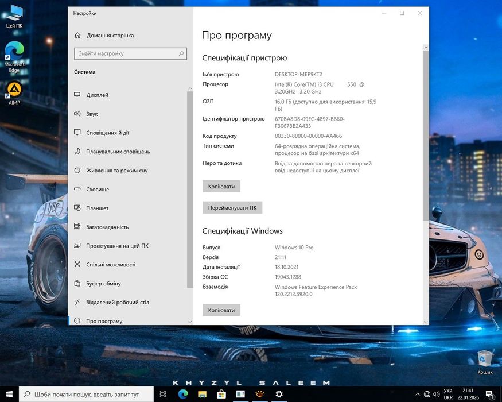The width and height of the screenshot is (502, 402).
Task: Click the sidebar scroll-down arrow
Action: [190, 322]
